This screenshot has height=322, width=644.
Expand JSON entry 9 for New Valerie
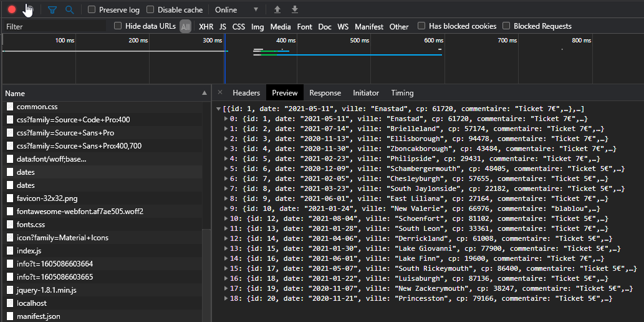[226, 208]
